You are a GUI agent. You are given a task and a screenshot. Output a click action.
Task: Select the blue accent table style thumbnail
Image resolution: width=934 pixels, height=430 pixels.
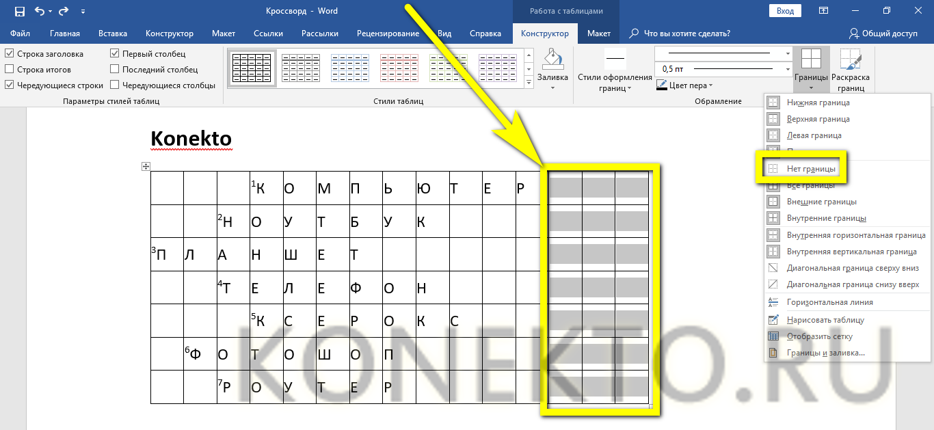click(x=350, y=68)
